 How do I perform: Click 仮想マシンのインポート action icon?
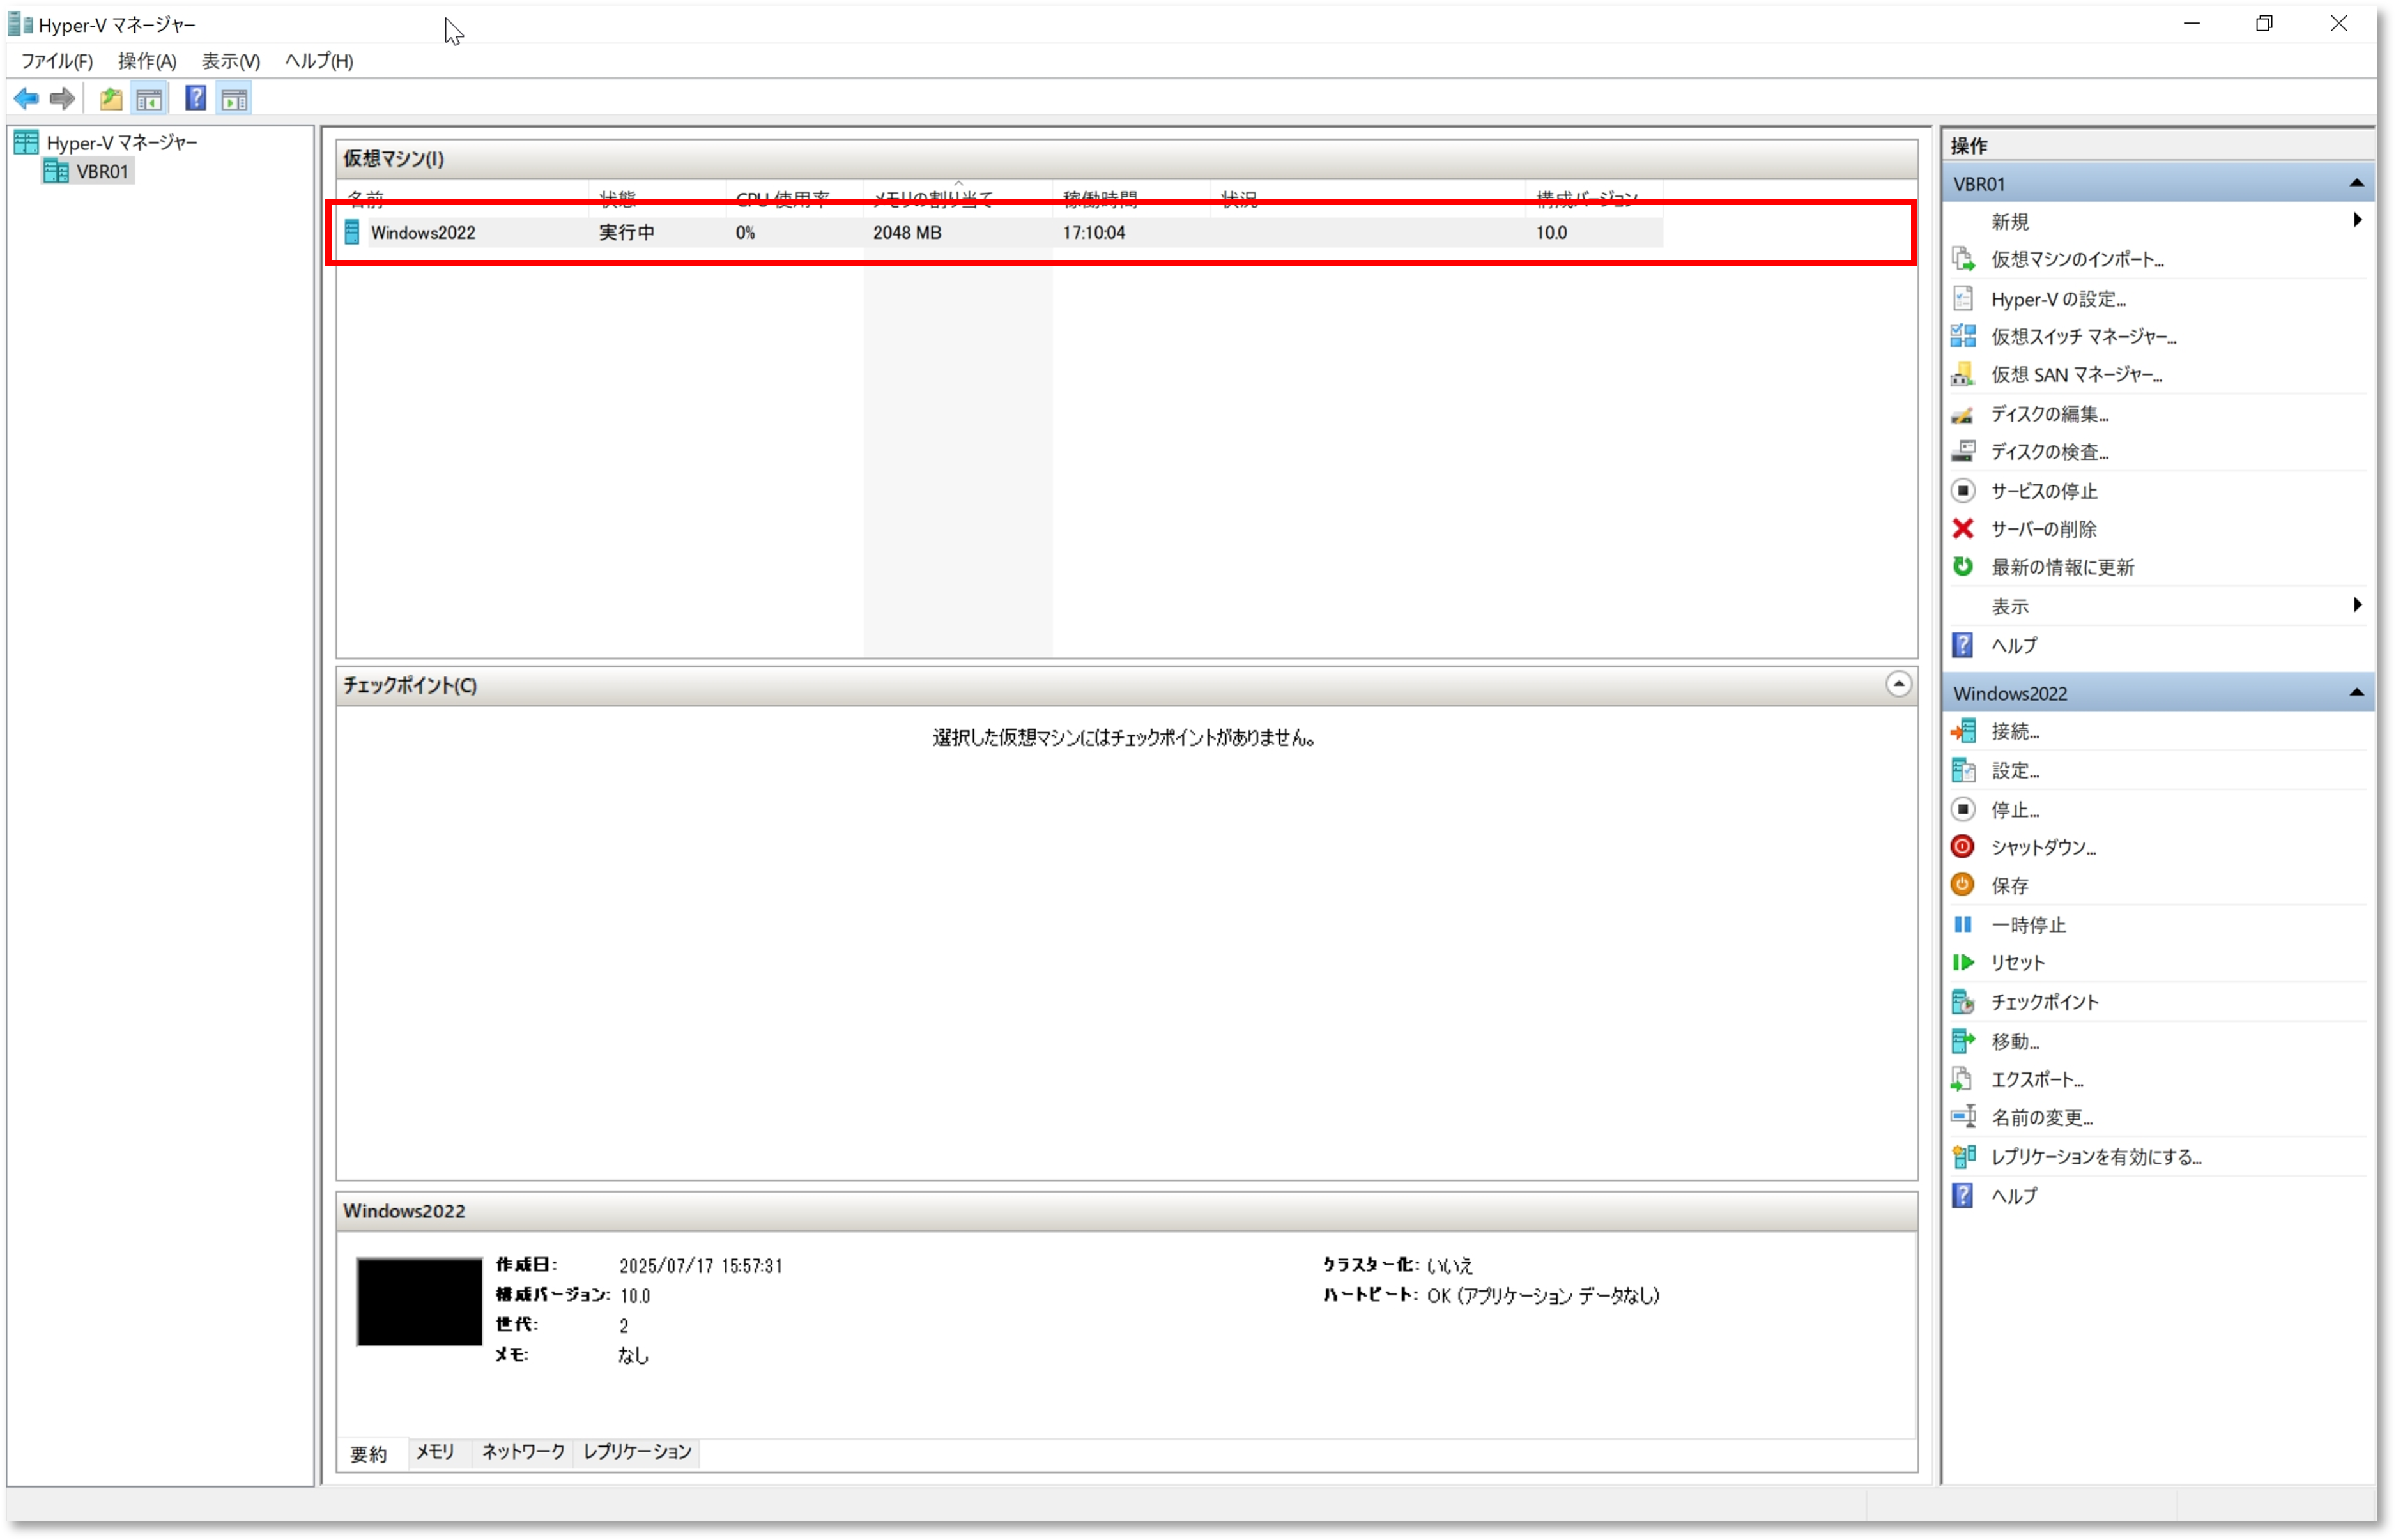coord(1963,260)
